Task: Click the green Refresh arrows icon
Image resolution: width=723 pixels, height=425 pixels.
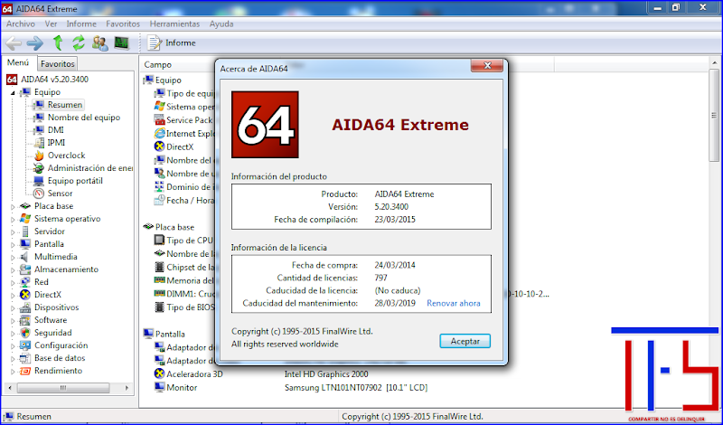Action: tap(79, 42)
